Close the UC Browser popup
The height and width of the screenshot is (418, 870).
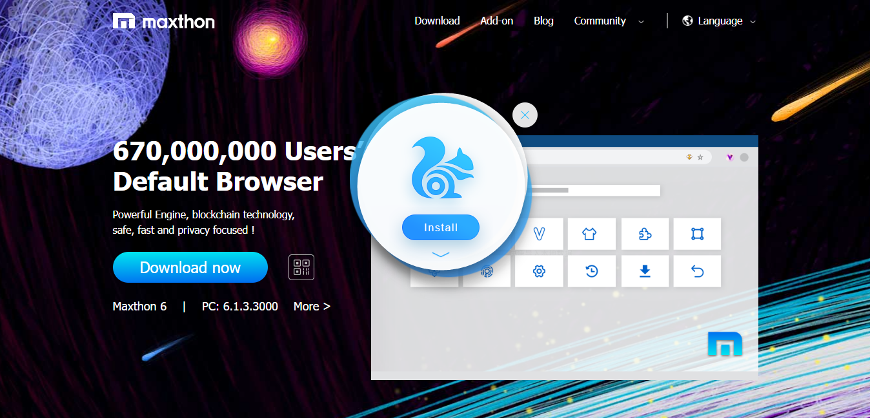(x=525, y=115)
